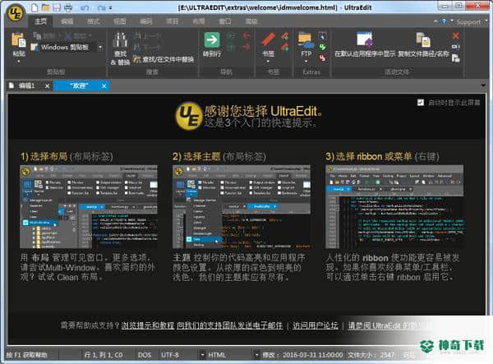Click 在默认应用程序中显示 show in default application

tap(364, 44)
